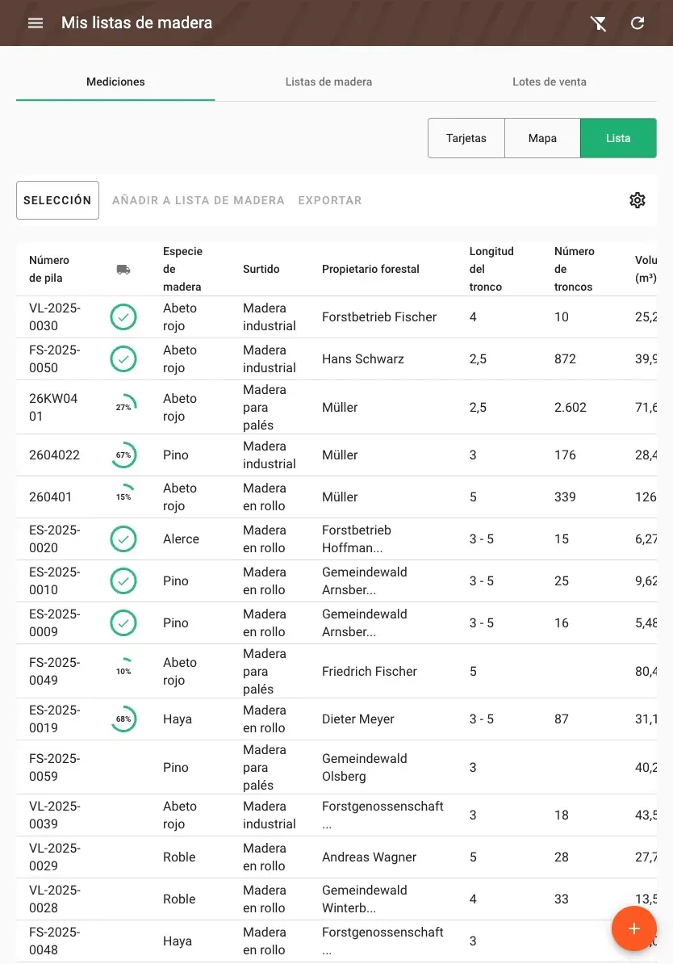Screen dimensions: 673x964
Task: Click completed checkmark for ES-2025-0010
Action: [123, 581]
